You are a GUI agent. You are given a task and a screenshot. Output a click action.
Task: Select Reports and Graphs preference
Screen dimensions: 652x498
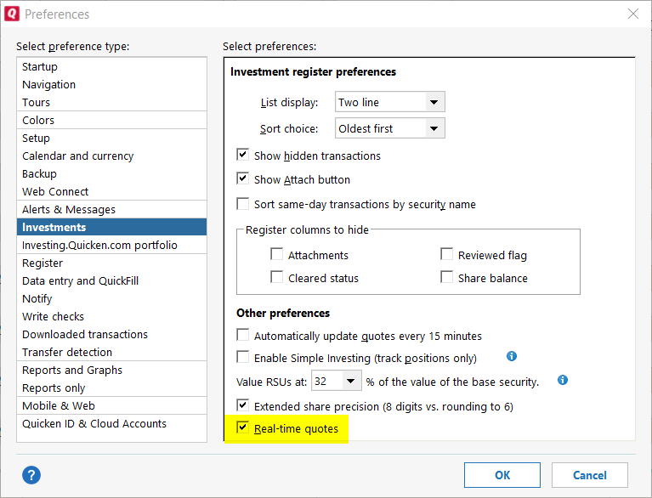point(111,371)
